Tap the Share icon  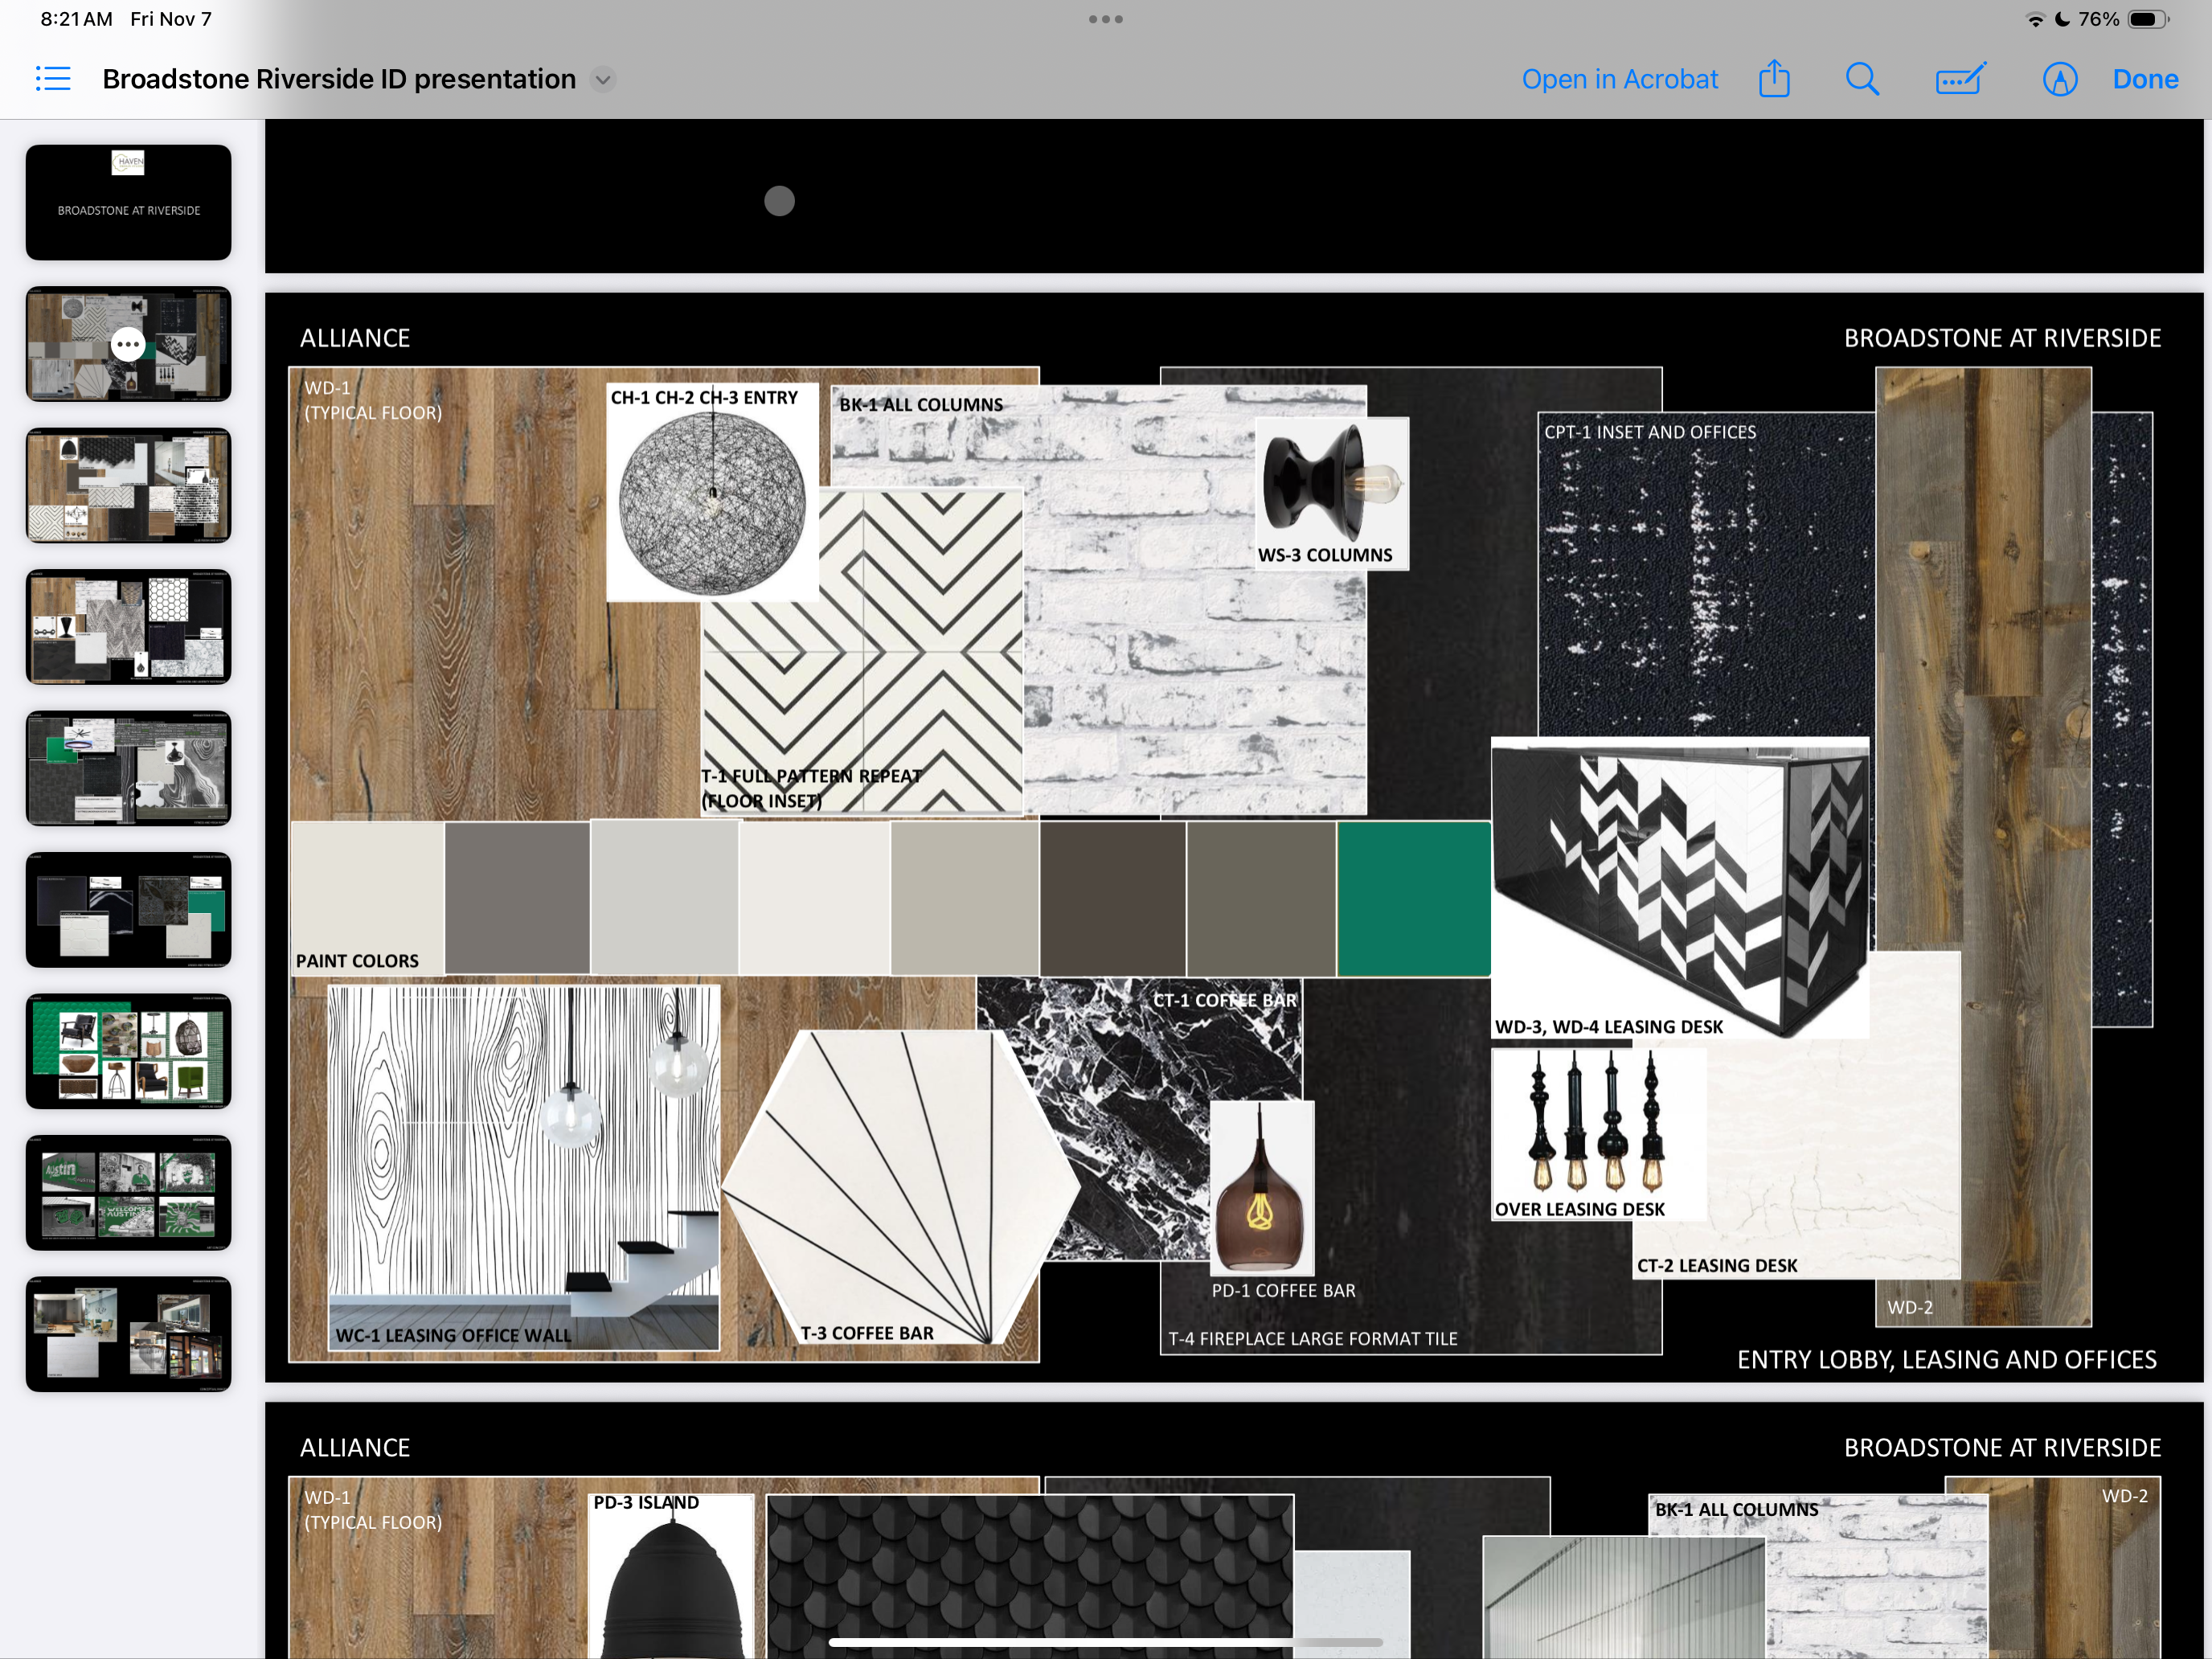click(x=1773, y=79)
